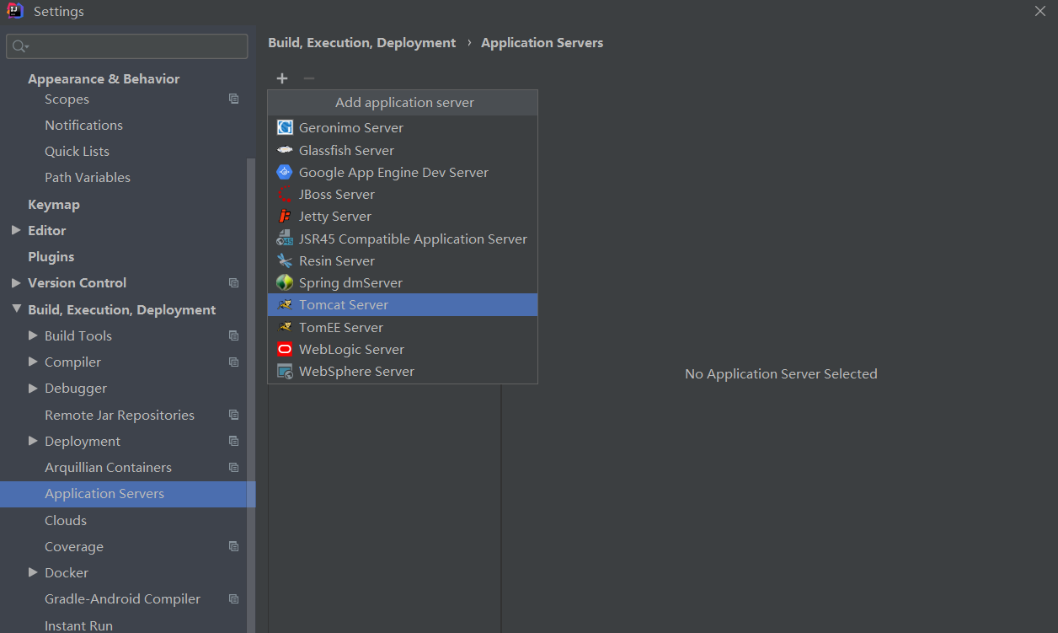Open Notifications settings

84,125
